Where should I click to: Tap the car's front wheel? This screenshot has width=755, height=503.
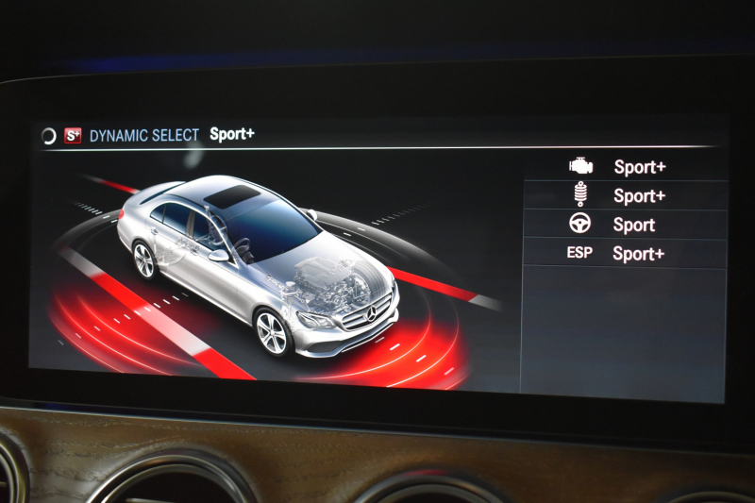(271, 332)
